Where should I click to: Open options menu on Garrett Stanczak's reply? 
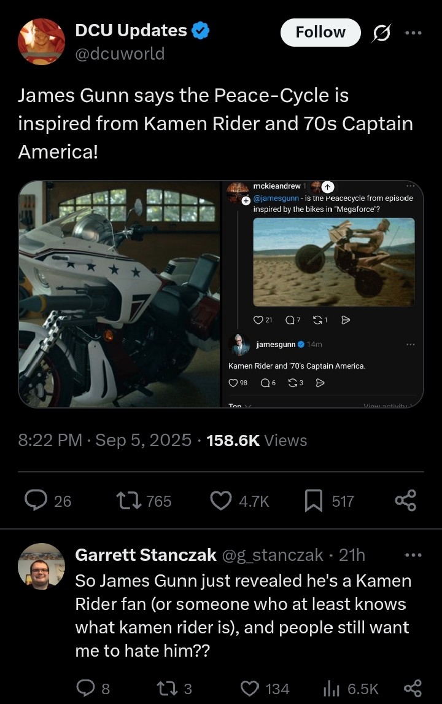[x=413, y=555]
